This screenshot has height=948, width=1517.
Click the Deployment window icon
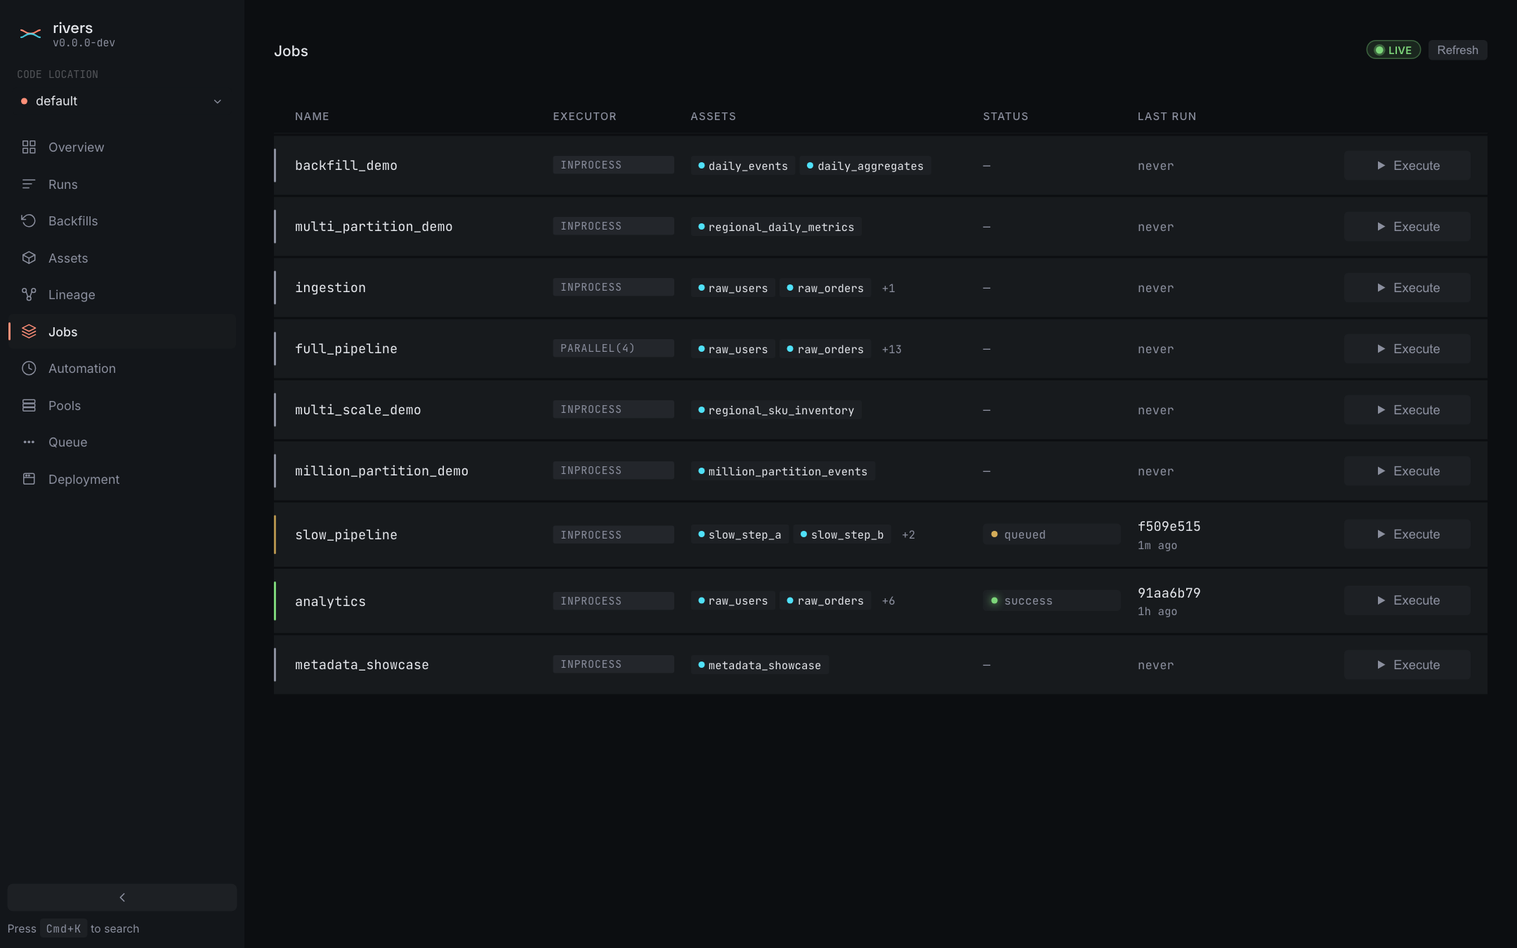29,479
